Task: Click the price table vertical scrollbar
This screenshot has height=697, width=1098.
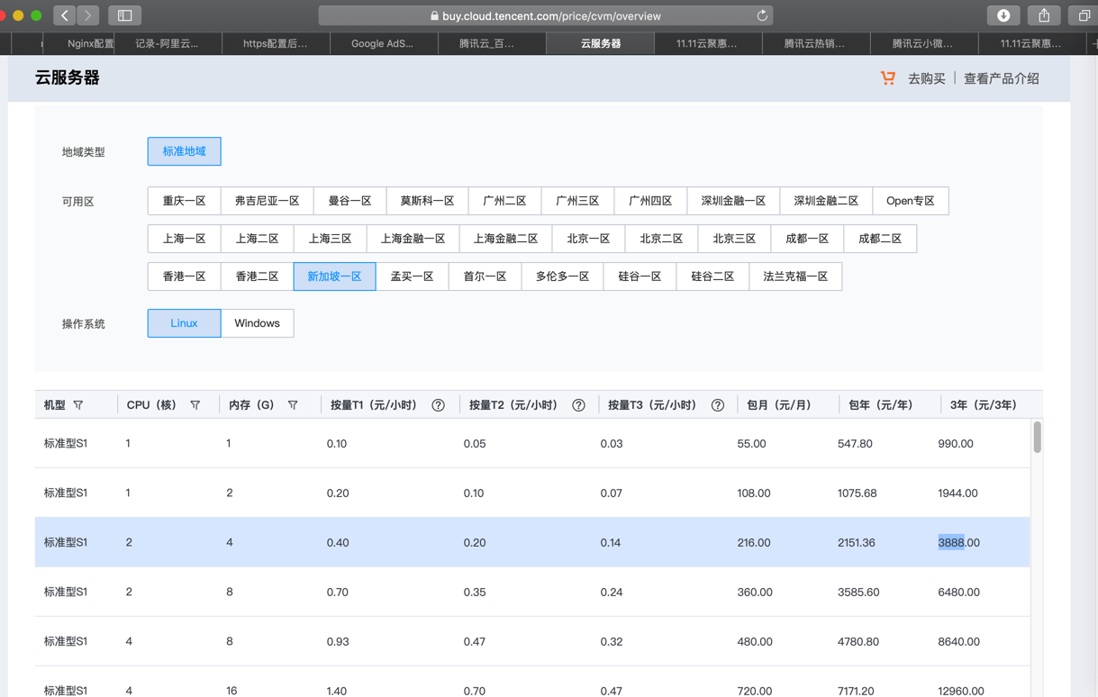Action: point(1037,437)
